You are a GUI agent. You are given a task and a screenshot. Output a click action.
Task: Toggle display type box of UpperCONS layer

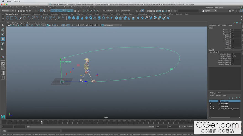tap(216, 101)
